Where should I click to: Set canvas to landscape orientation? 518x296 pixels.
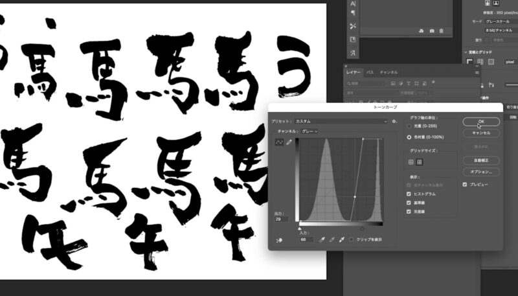pos(496,3)
